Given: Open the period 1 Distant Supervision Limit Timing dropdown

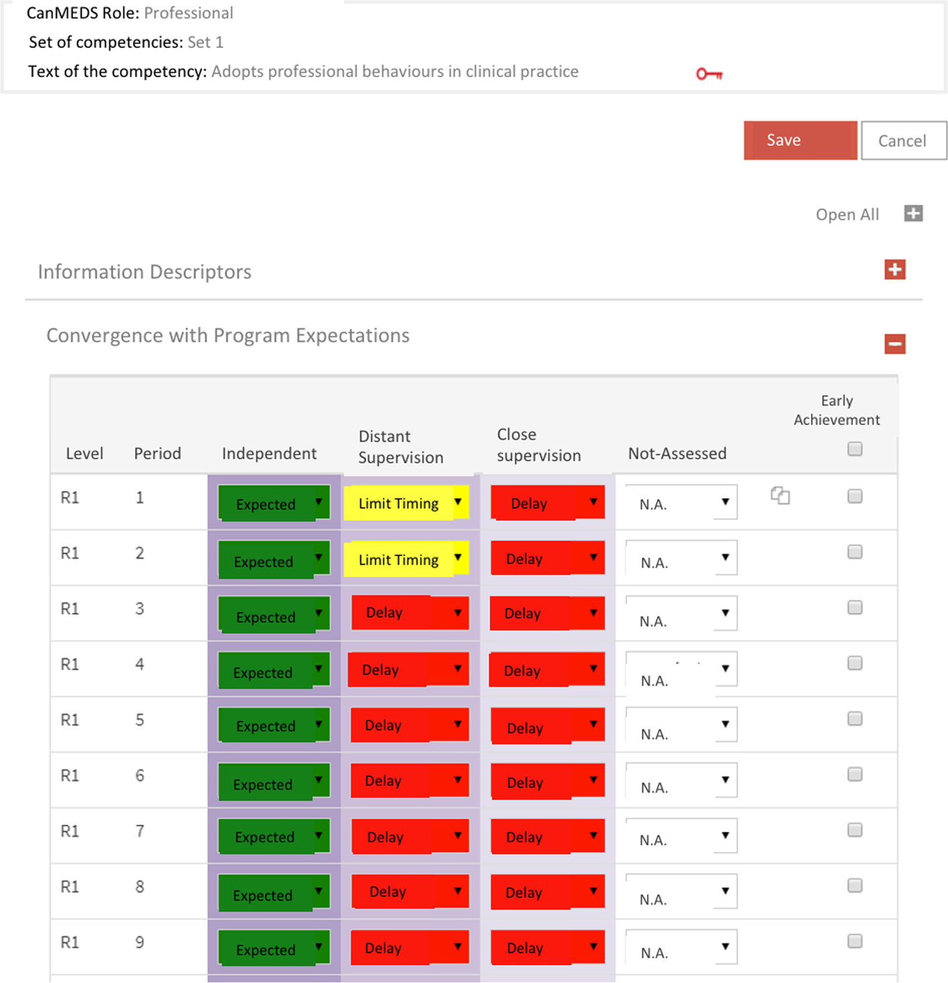Looking at the screenshot, I should [x=407, y=503].
